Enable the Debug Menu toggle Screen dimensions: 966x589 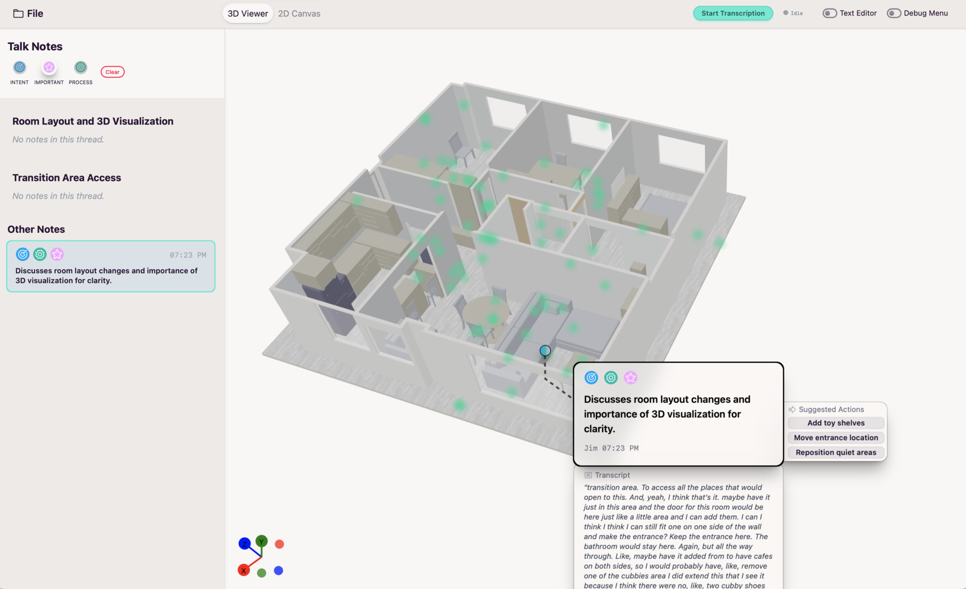pyautogui.click(x=894, y=13)
